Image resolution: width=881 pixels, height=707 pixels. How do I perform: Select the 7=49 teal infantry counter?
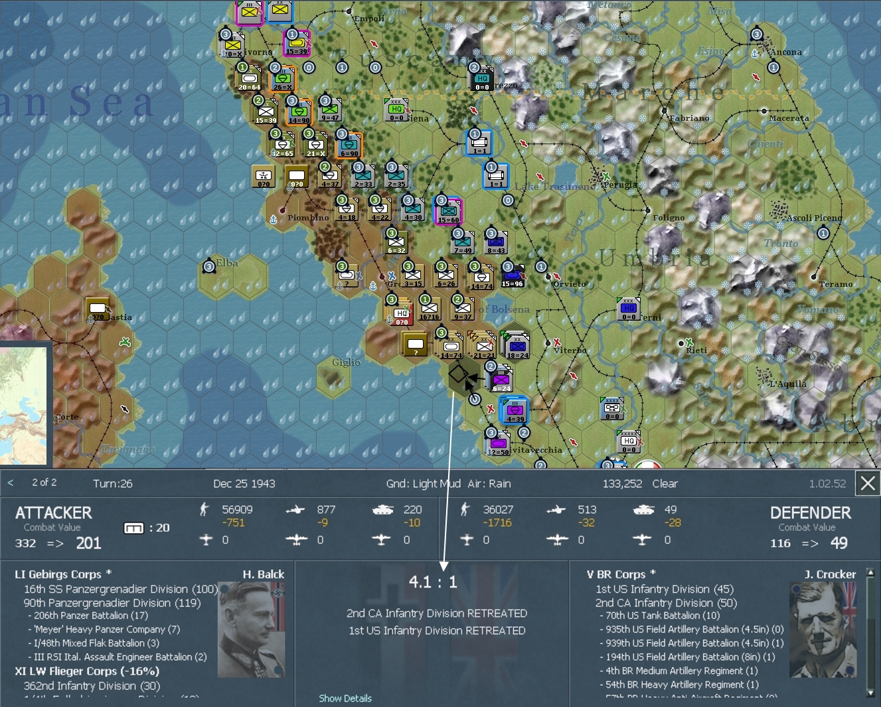(x=463, y=242)
